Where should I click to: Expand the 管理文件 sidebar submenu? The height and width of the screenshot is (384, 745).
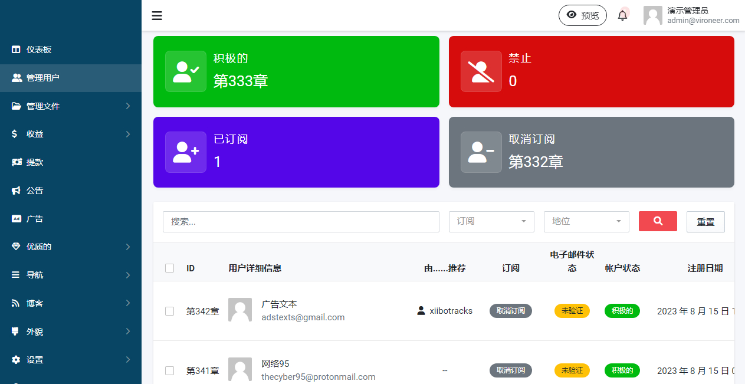(71, 106)
